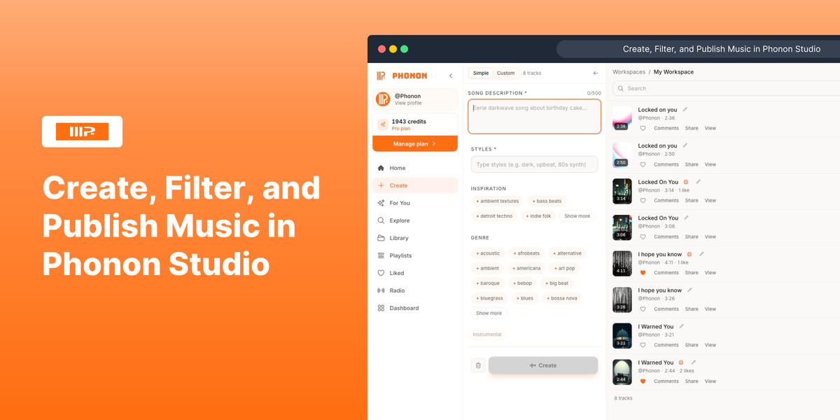Click the Radio broadcast icon in sidebar
This screenshot has height=420, width=840.
[381, 290]
